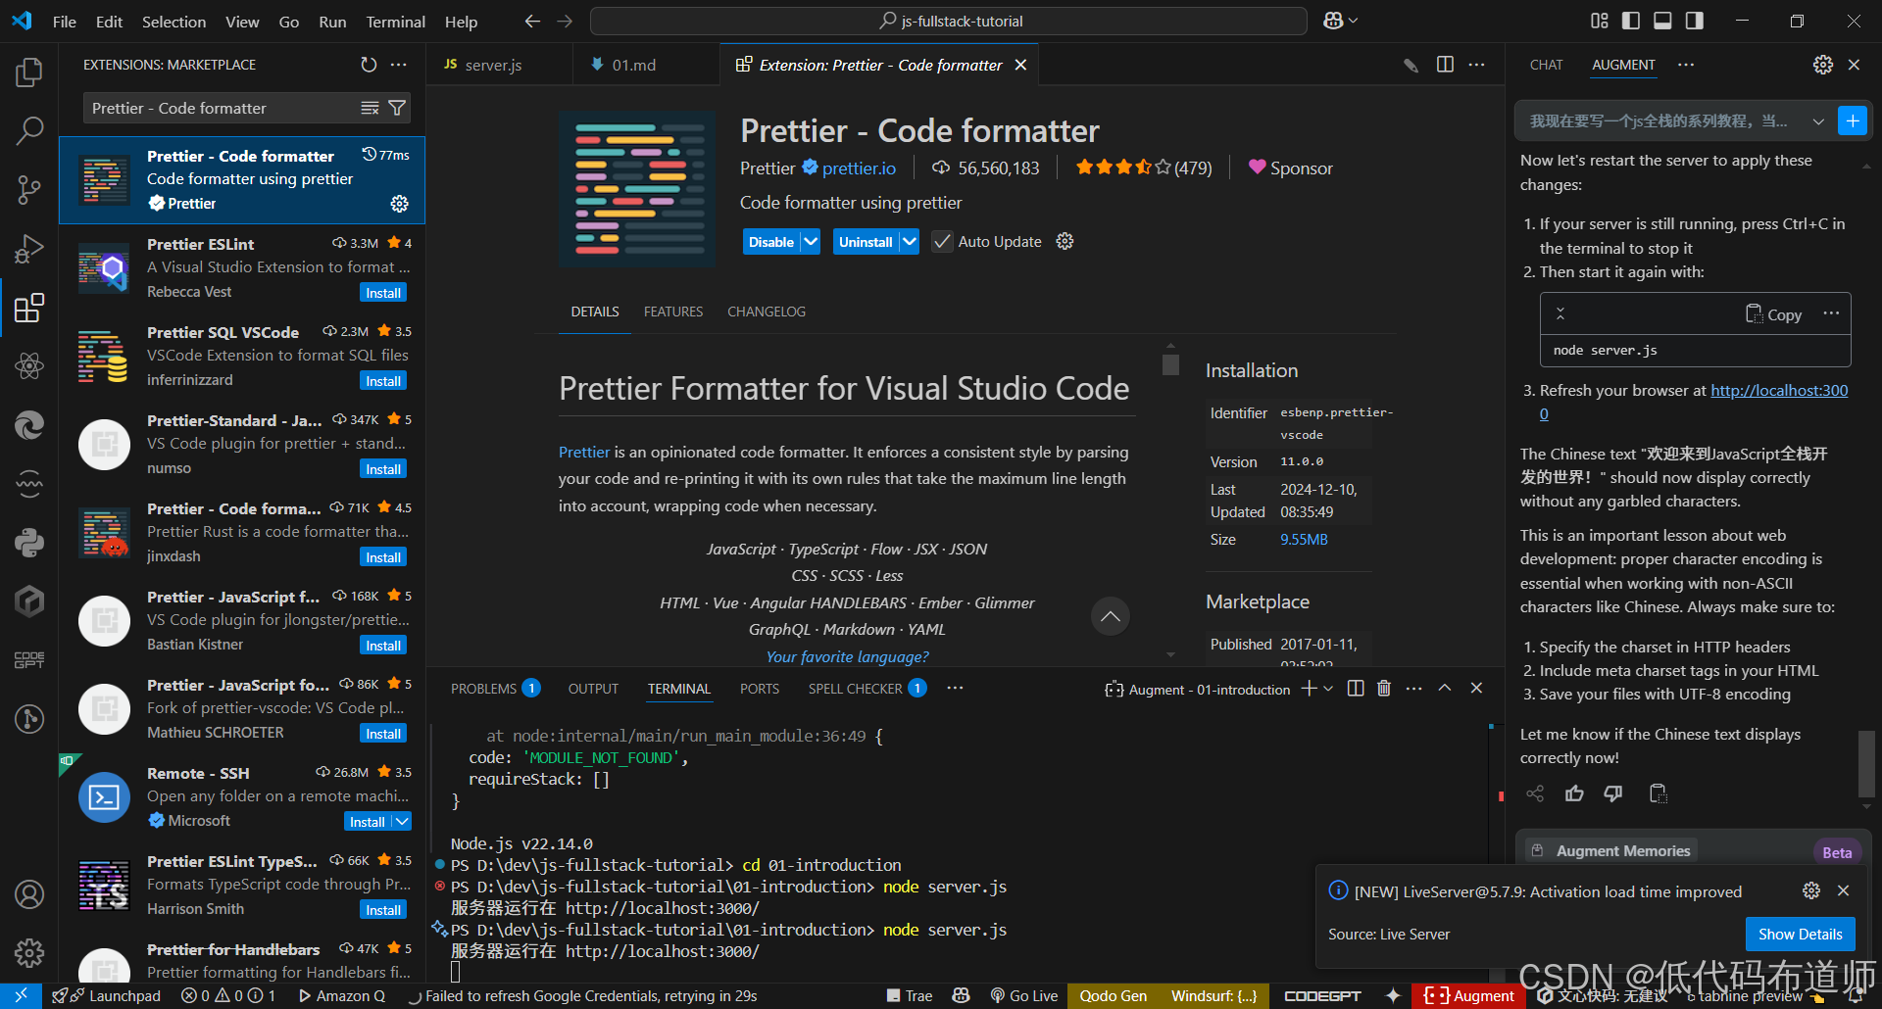Open Copilot icon in title bar
Screen dimensions: 1882x1009
[x=1333, y=21]
